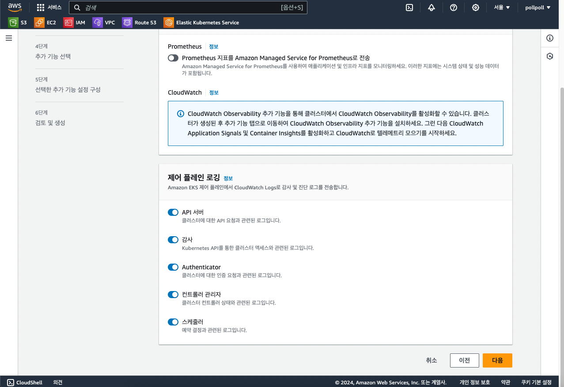Open VPC favorite shortcut icon
Image resolution: width=564 pixels, height=387 pixels.
click(98, 23)
